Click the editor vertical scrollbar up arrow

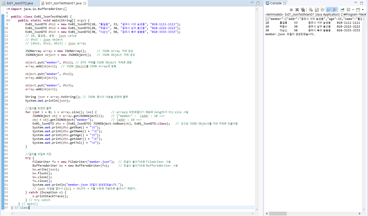(x=257, y=9)
